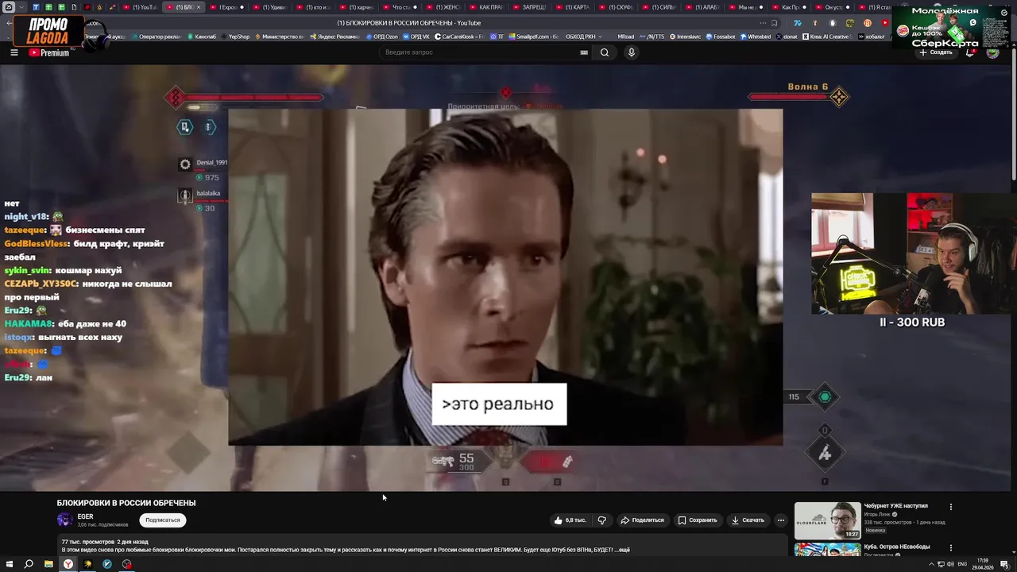1017x572 pixels.
Task: Open Whitebird bookmark
Action: 756,37
